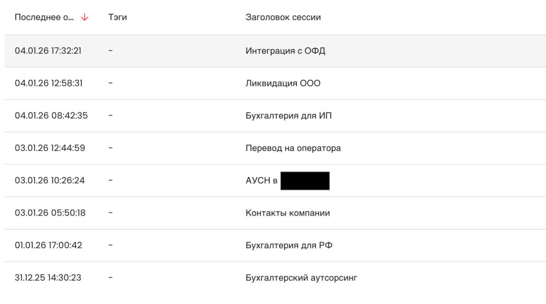Open the Интеграция с ОФД session
The height and width of the screenshot is (304, 546).
[285, 51]
